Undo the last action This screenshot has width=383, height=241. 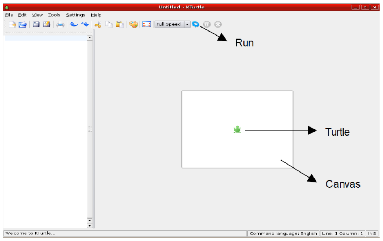(x=74, y=24)
